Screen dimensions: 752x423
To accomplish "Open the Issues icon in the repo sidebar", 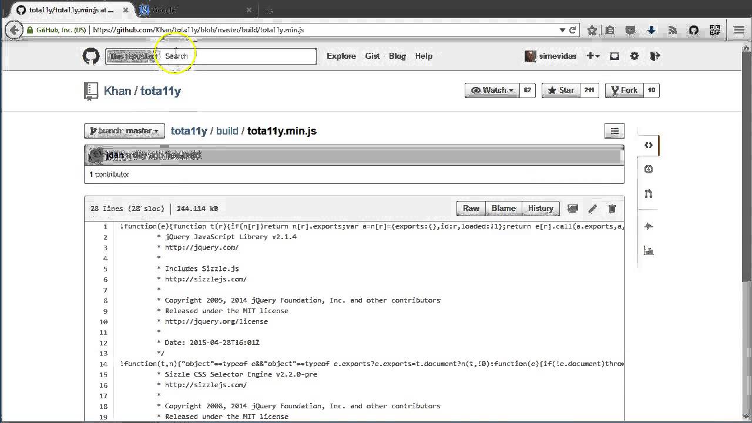I will point(649,169).
